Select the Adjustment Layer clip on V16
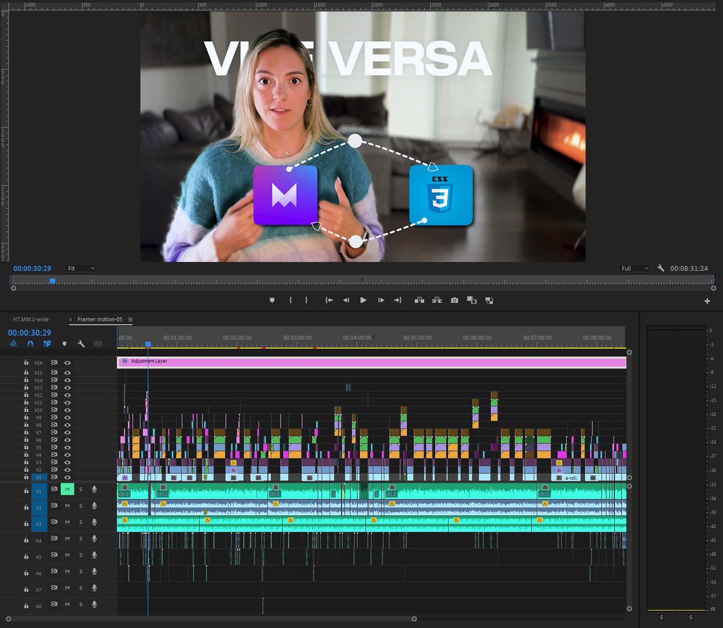The height and width of the screenshot is (628, 723). click(x=372, y=362)
